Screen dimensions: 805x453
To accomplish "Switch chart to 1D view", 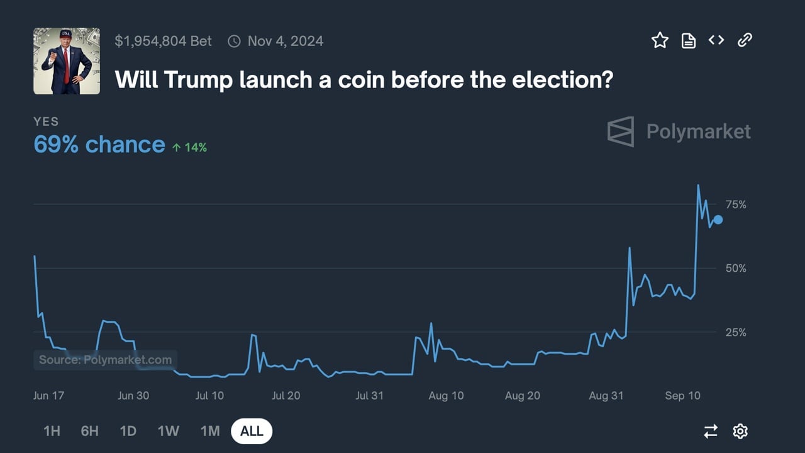I will pos(128,431).
